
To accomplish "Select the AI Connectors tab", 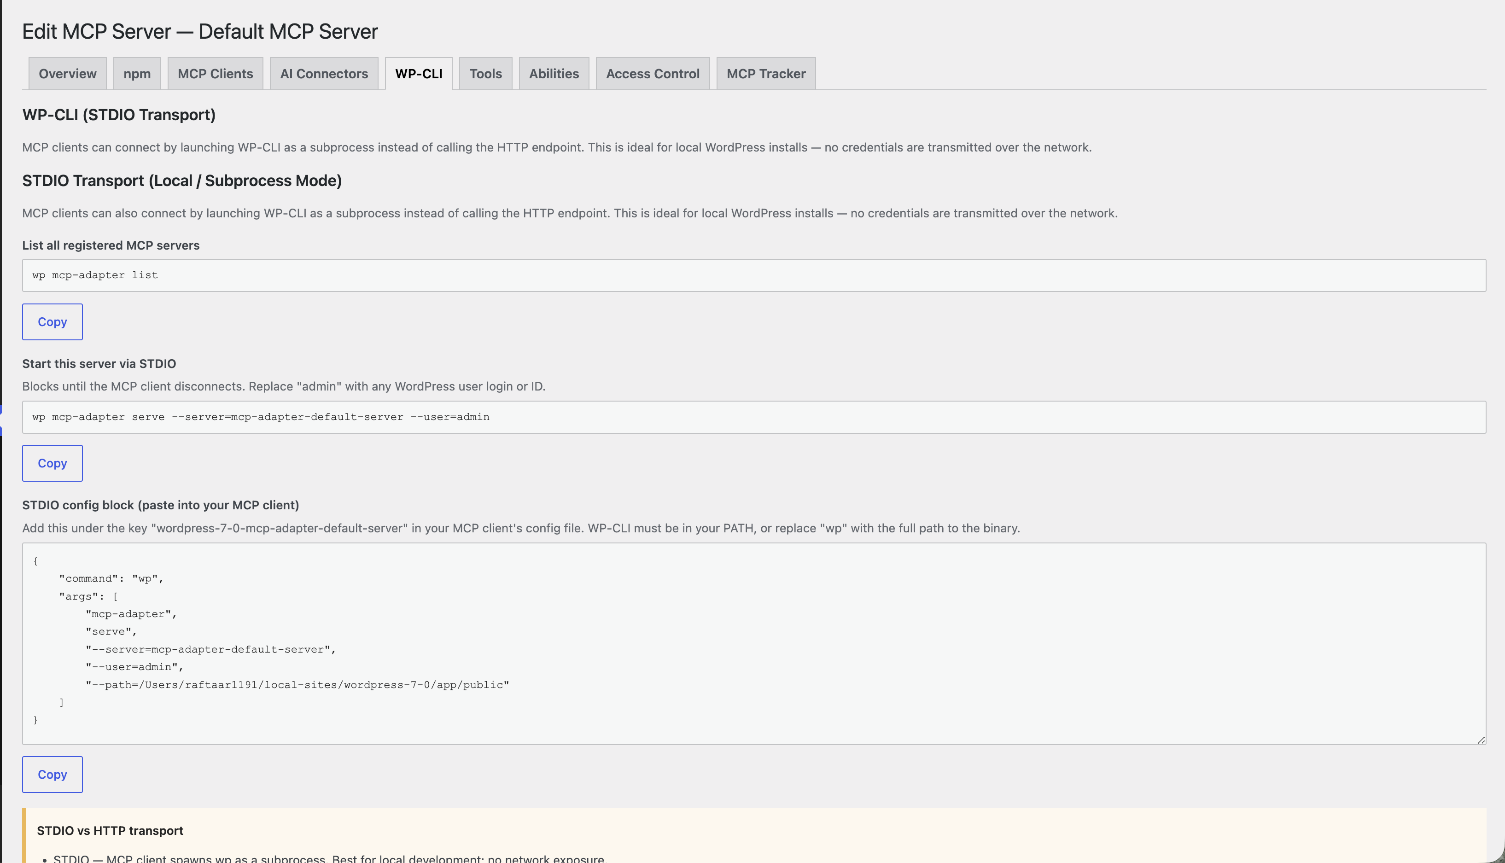I will 324,74.
